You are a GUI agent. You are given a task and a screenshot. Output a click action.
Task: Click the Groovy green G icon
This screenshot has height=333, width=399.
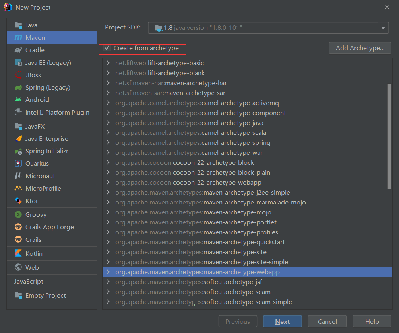(18, 214)
